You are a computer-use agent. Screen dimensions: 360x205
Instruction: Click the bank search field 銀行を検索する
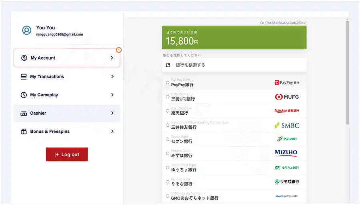pyautogui.click(x=234, y=65)
